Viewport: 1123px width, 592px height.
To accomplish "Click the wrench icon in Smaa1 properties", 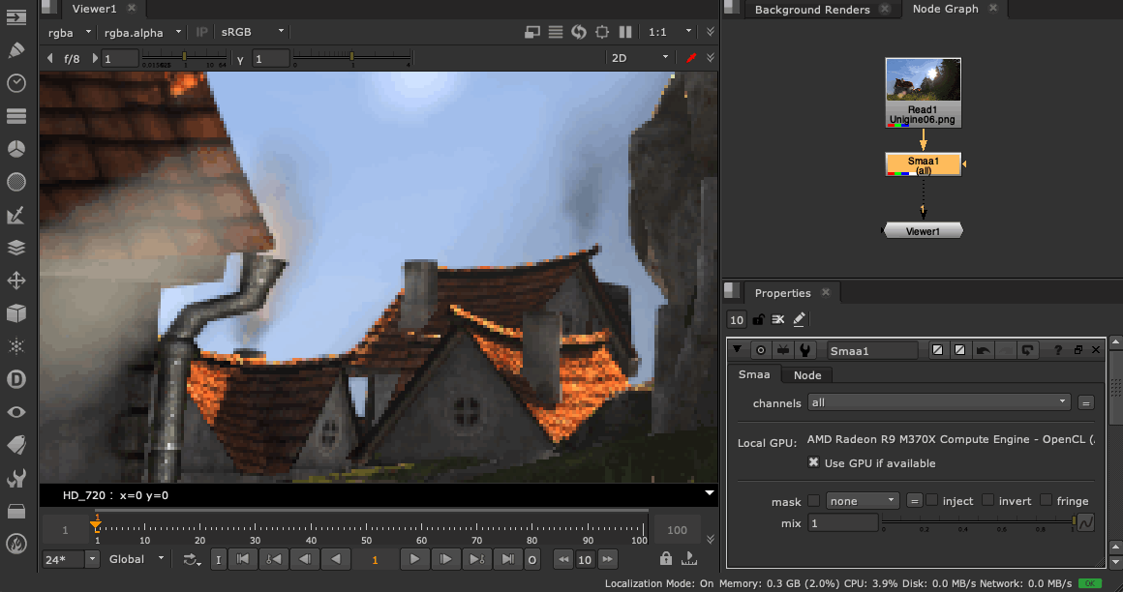I will pos(804,350).
